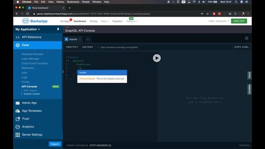Image resolution: width=265 pixels, height=149 pixels.
Task: Open the Chrome File menu
Action: [36, 2]
